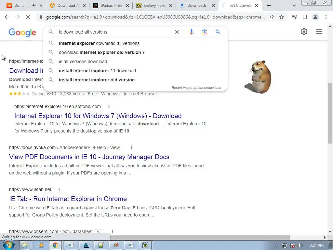Screen dimensions: 333x250
Task: Click the vertical scrollbar thumb
Action: [330, 113]
